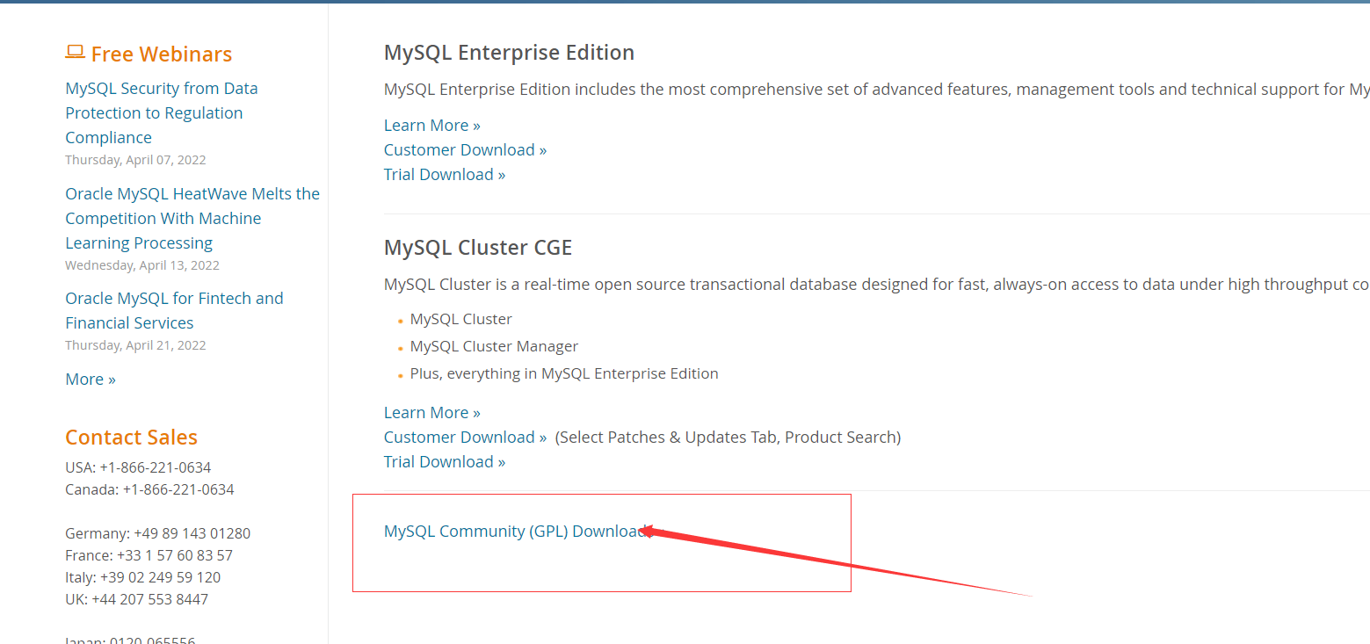Click the MySQL Cluster CGE heading

pyautogui.click(x=478, y=248)
